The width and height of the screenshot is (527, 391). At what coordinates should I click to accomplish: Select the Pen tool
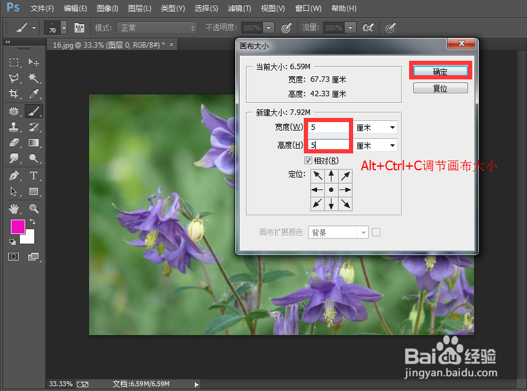click(14, 176)
